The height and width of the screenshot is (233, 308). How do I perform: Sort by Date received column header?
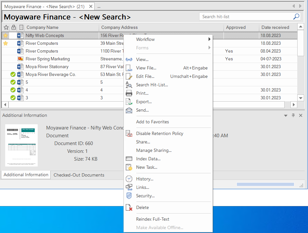(278, 27)
